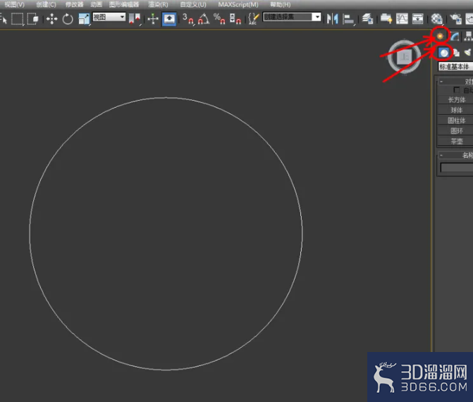Viewport: 473px width, 402px height.
Task: Click the object name input field
Action: [x=457, y=168]
